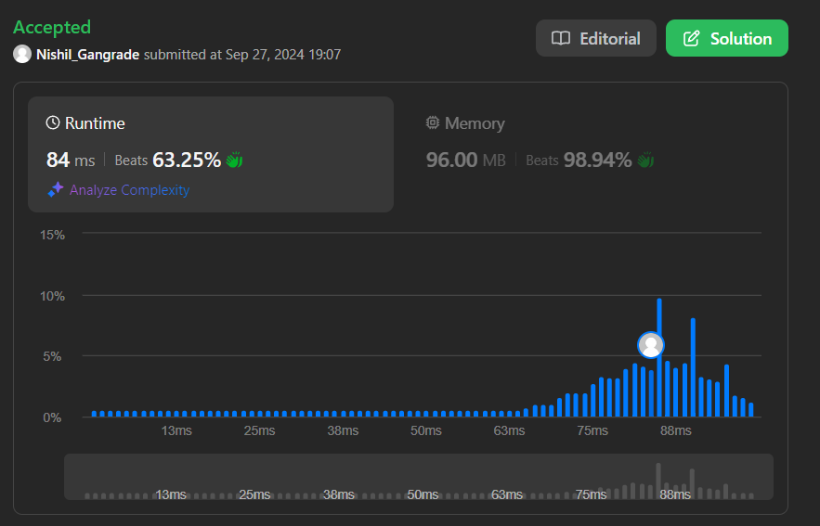
Task: Select the Runtime stats card
Action: point(211,154)
